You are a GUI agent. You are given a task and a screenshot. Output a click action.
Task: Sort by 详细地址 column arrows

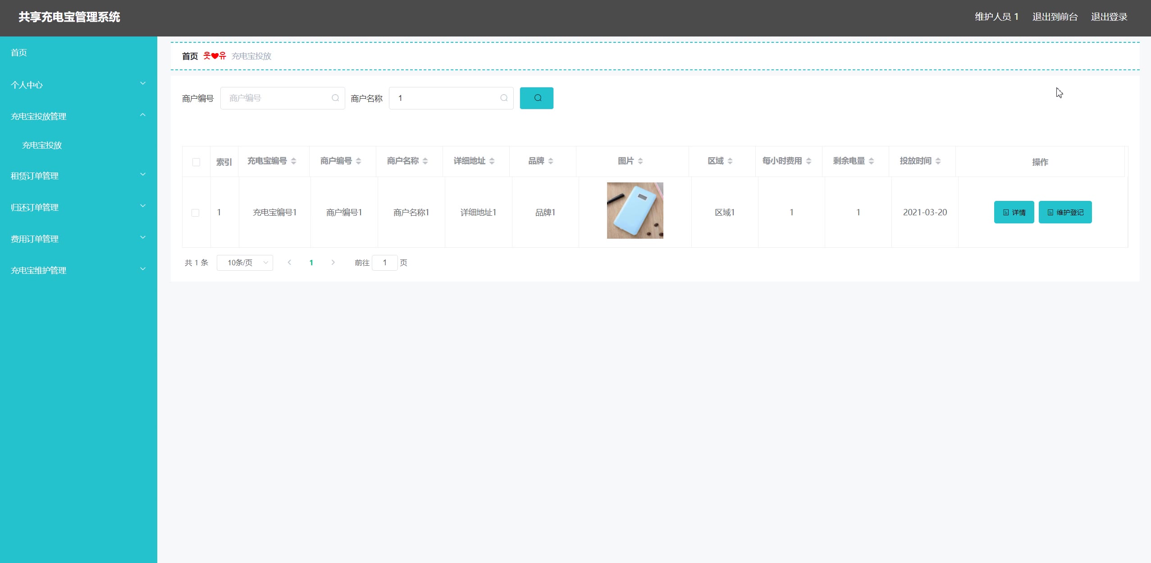click(x=492, y=161)
